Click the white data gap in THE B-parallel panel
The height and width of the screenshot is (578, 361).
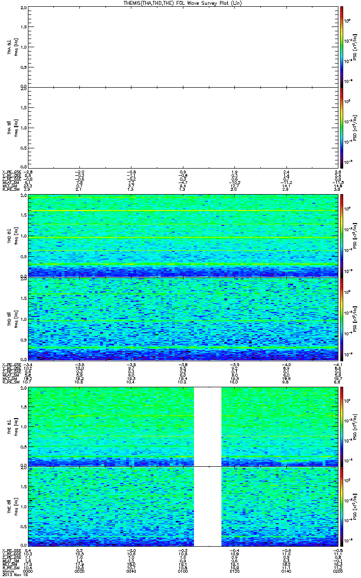(207, 506)
